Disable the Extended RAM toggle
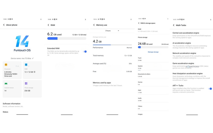The height and width of the screenshot is (133, 213). (x=85, y=52)
